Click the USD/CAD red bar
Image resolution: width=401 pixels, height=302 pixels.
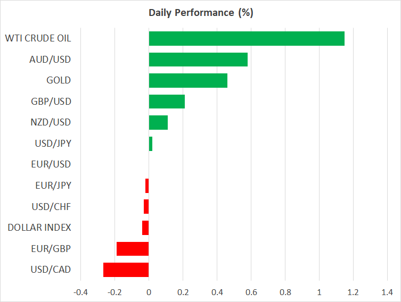[x=126, y=270]
